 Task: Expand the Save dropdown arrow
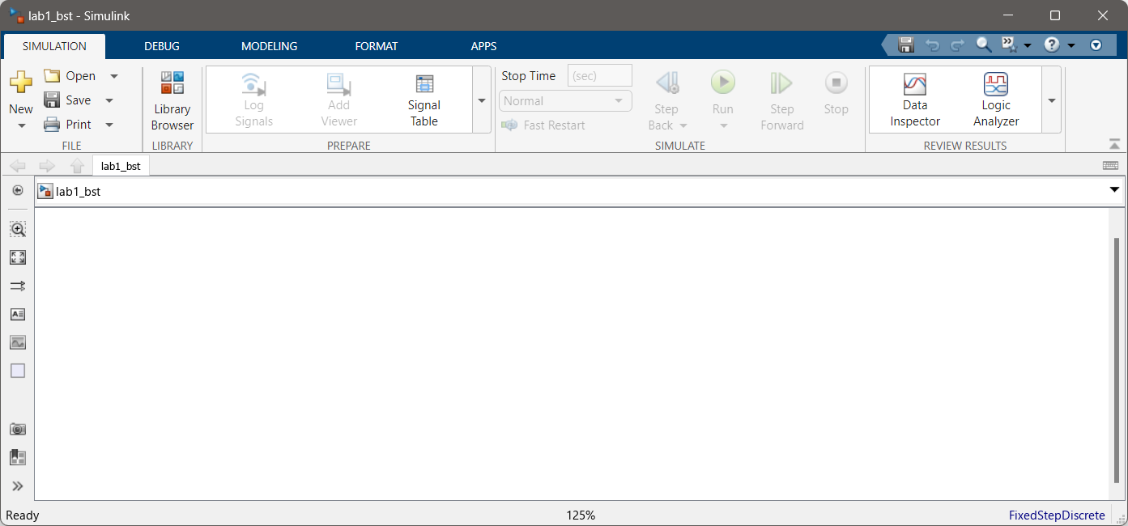pyautogui.click(x=109, y=100)
